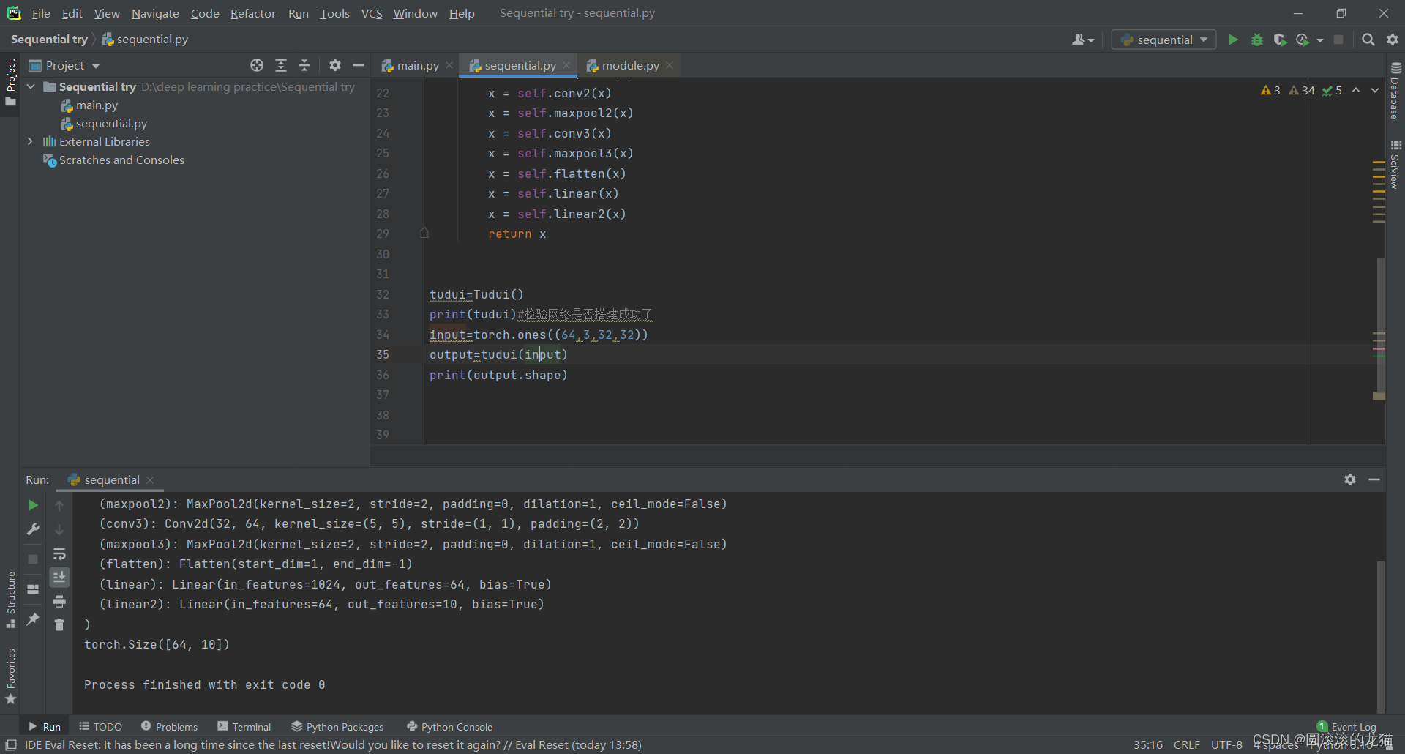Toggle scroll to end in Run console
Screen dimensions: 1405x754
point(59,578)
